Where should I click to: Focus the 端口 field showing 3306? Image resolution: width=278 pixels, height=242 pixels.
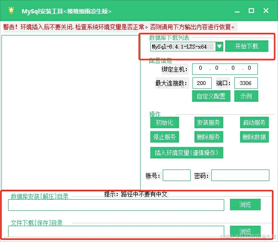[246, 83]
